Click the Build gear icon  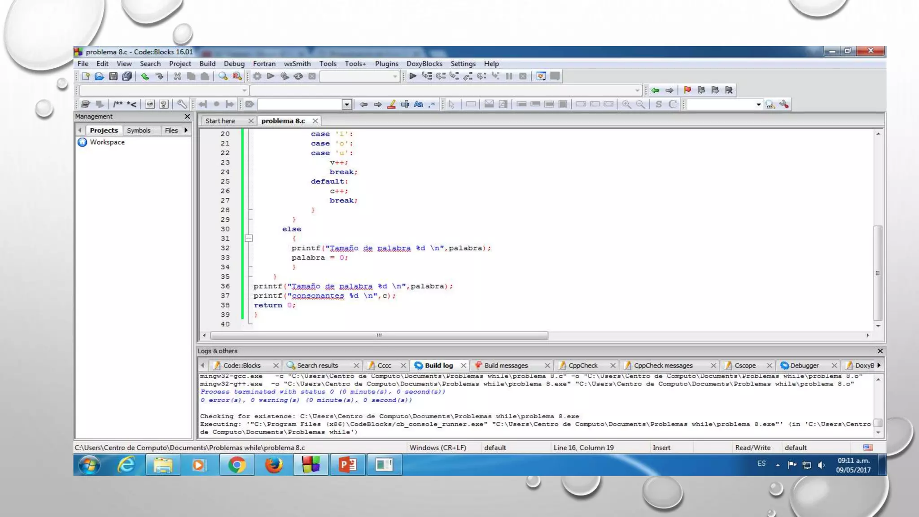[x=257, y=76]
